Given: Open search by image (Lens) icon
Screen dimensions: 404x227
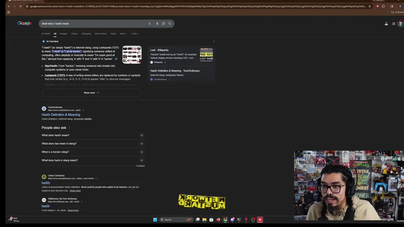Looking at the screenshot, I should (x=163, y=24).
